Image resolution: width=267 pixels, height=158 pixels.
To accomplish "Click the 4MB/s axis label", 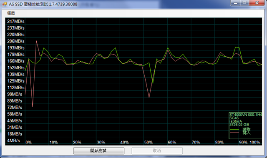I will point(13,140).
